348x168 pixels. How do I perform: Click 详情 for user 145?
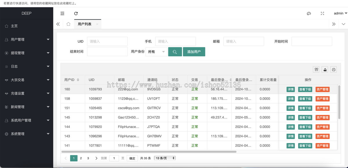click(291, 117)
